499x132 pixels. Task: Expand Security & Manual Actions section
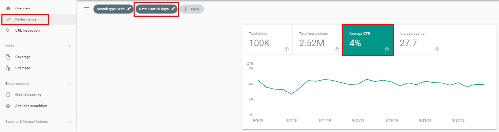(69, 122)
